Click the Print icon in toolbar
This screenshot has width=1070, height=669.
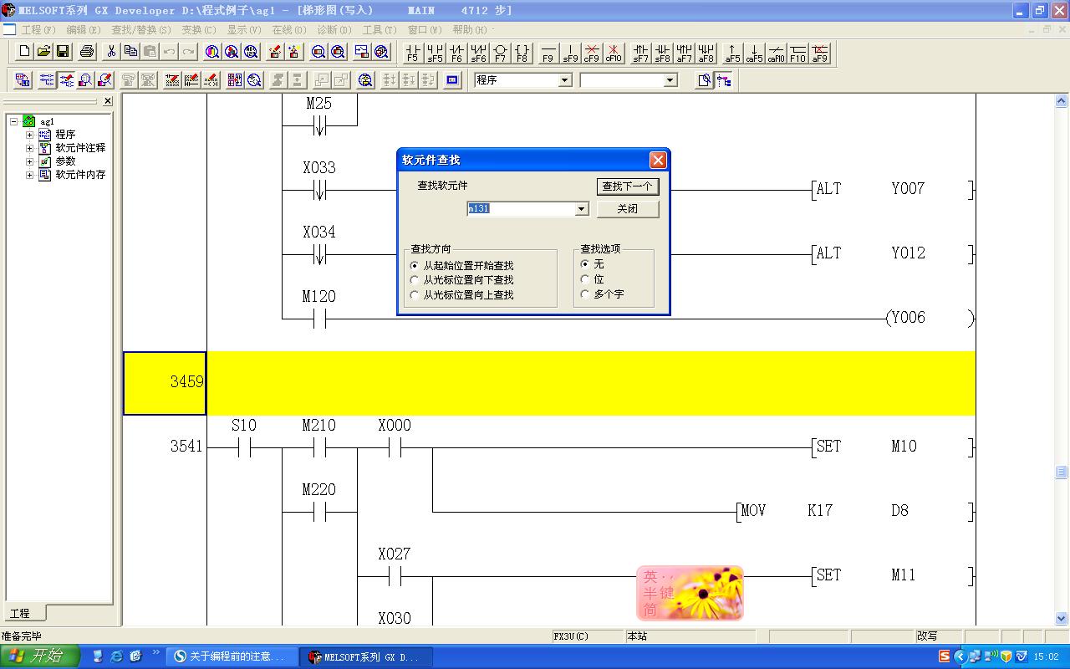tap(87, 52)
